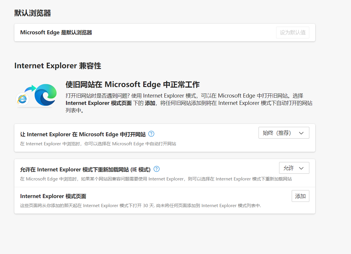Click help icon beside 中打开网站 heading
This screenshot has height=254, width=351.
(x=151, y=134)
